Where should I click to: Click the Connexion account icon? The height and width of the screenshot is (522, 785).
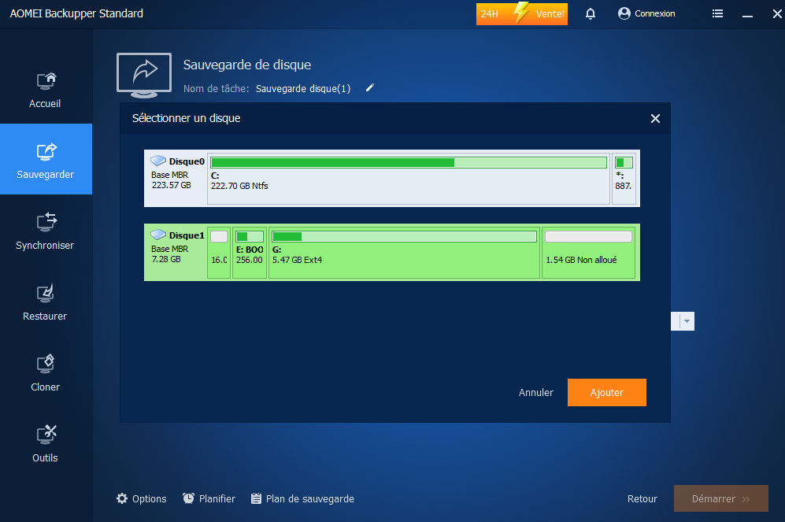coord(624,13)
